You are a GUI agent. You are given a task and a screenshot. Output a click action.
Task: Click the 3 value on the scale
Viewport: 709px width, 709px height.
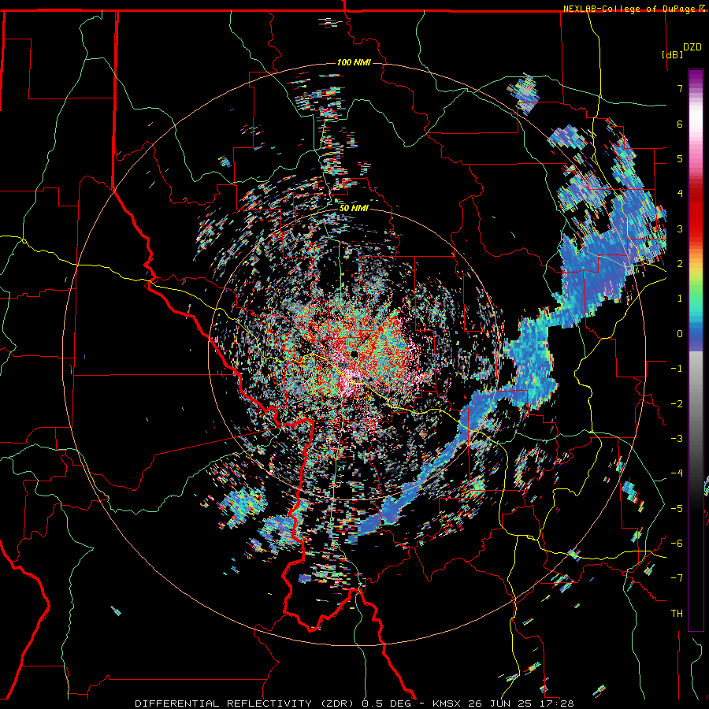coord(680,228)
